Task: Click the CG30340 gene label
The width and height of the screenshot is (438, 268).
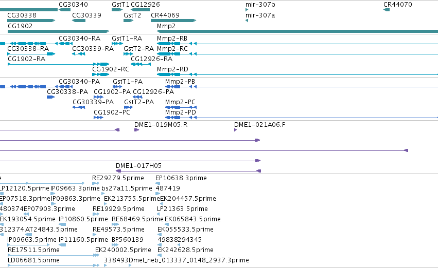Action: [73, 5]
